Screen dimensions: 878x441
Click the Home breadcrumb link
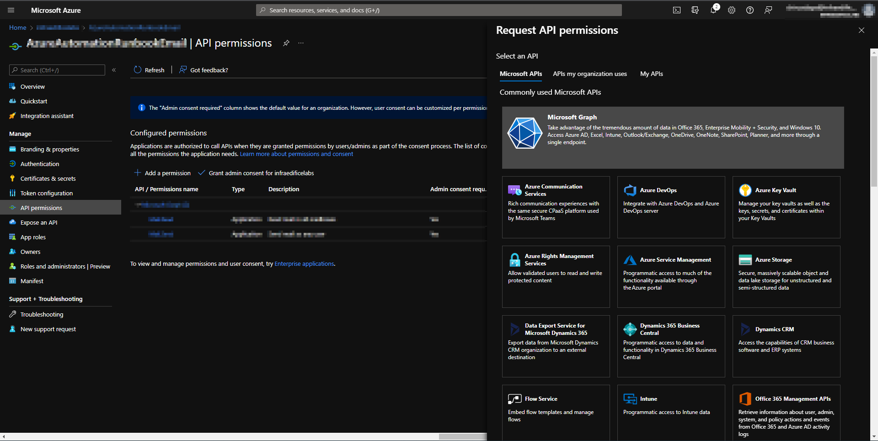coord(18,27)
